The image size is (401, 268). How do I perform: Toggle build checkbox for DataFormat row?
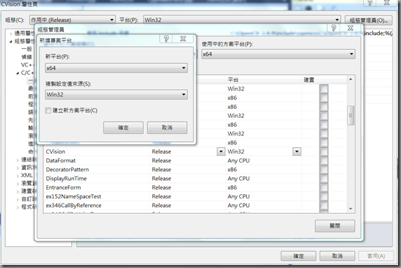(x=324, y=160)
